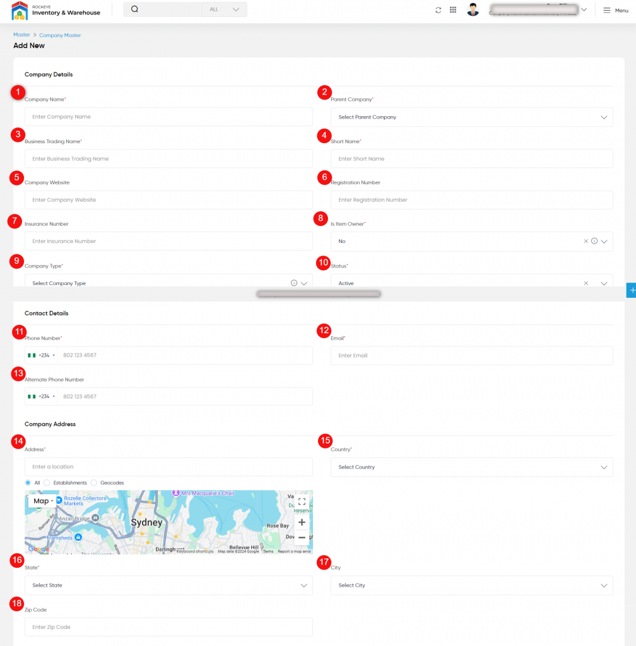This screenshot has width=636, height=646.
Task: Click the Rockeye Inventory & Warehouse logo
Action: click(56, 10)
